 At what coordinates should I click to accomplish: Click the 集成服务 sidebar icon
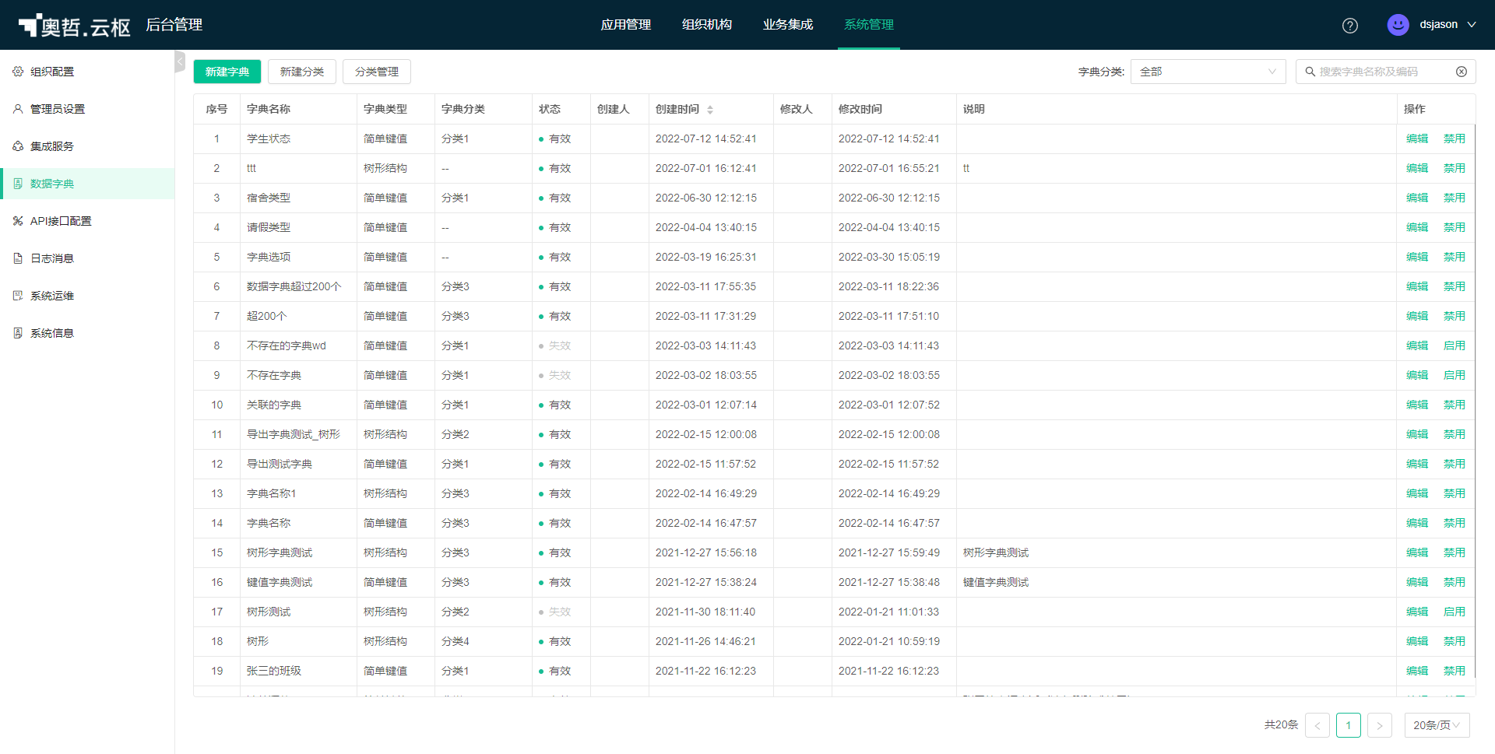(x=18, y=146)
